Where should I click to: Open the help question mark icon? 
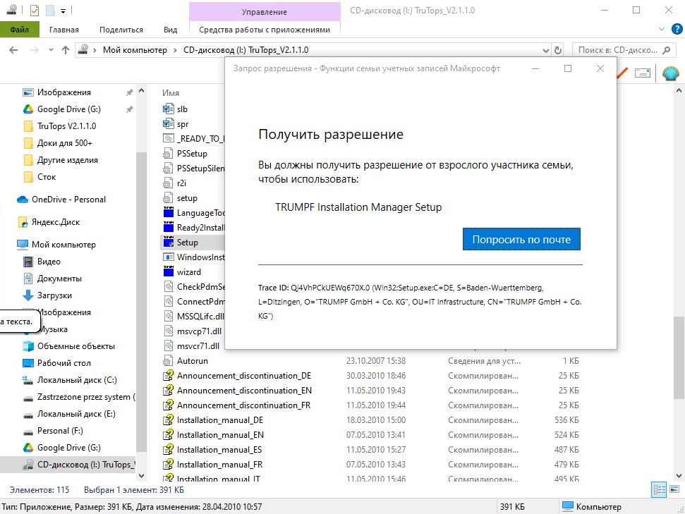coord(677,29)
